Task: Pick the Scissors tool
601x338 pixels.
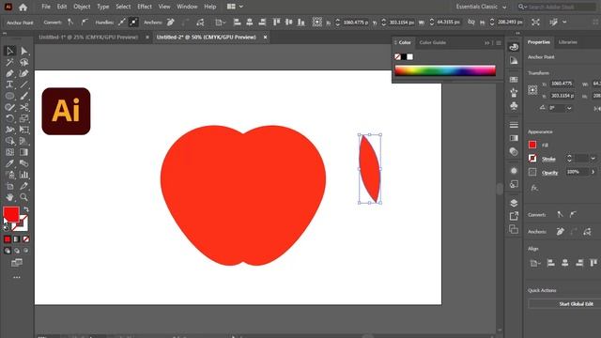Action: [x=23, y=107]
